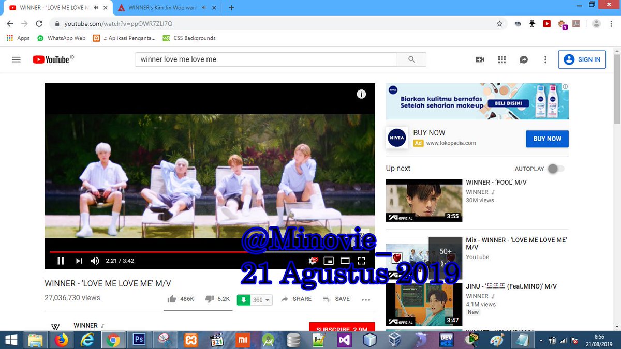Open the Apps bookmarks shortcut
Image resolution: width=621 pixels, height=349 pixels.
point(18,38)
